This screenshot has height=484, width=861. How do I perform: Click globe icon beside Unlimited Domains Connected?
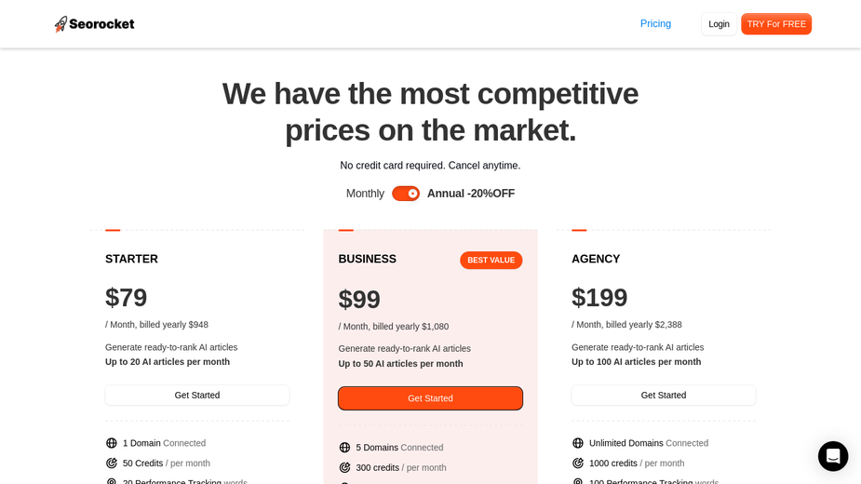click(578, 443)
